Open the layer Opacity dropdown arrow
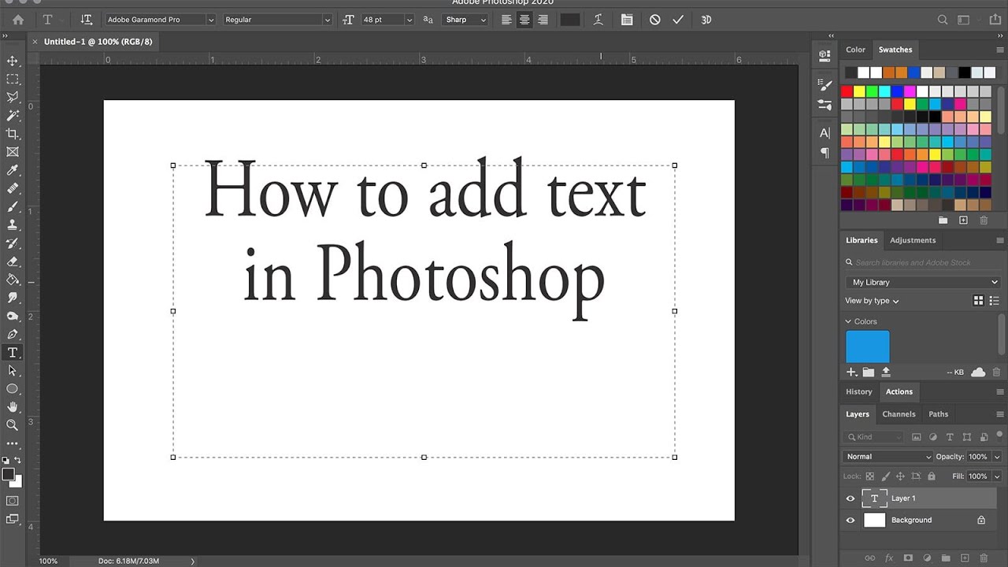1008x567 pixels. (996, 457)
